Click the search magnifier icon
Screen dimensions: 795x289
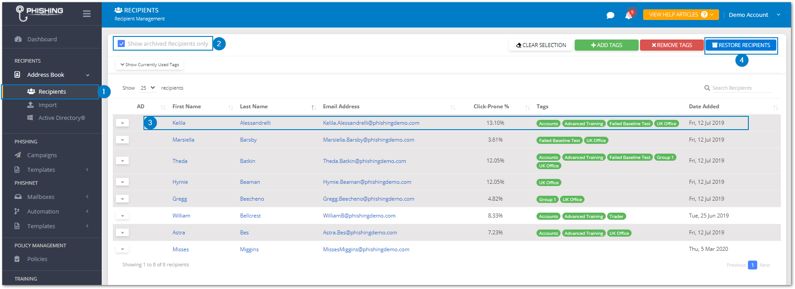(707, 88)
